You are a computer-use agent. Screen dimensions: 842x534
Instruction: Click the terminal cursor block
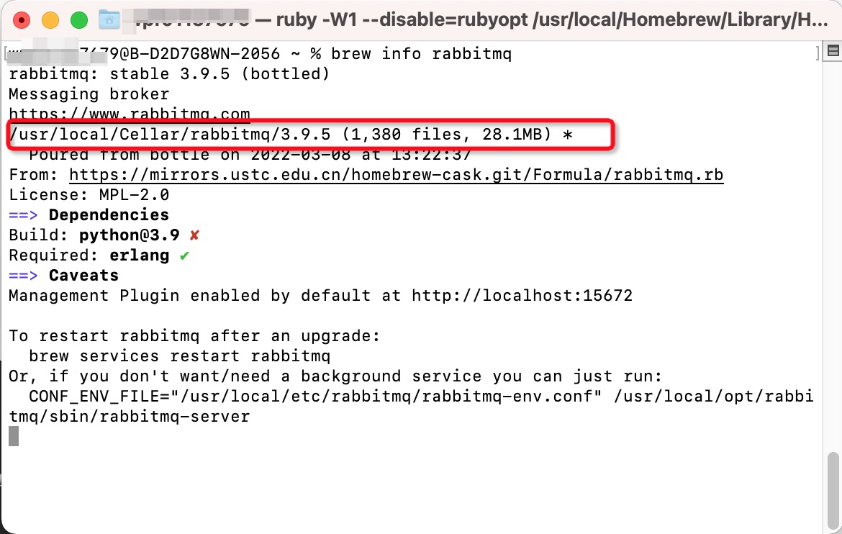point(14,436)
